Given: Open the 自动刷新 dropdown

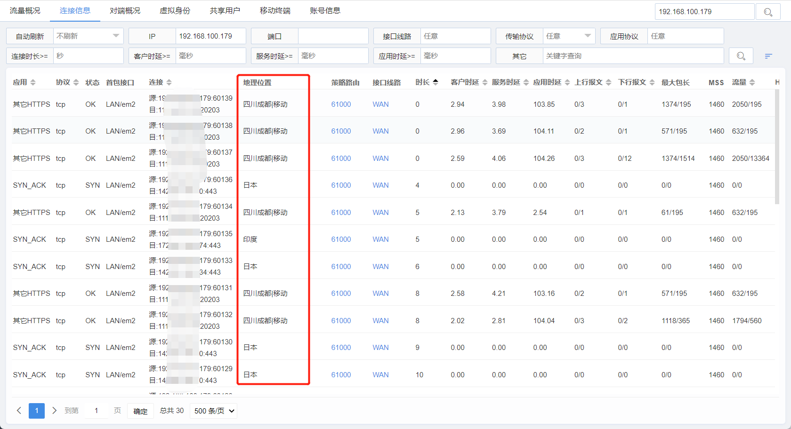Looking at the screenshot, I should click(x=89, y=36).
